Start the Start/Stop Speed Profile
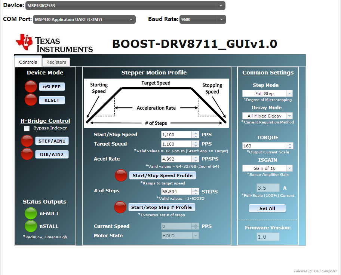Image resolution: width=341 pixels, height=275 pixels. pos(162,175)
